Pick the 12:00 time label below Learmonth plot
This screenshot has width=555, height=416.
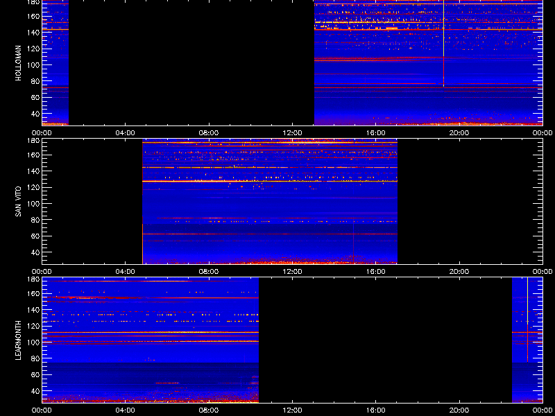click(292, 410)
